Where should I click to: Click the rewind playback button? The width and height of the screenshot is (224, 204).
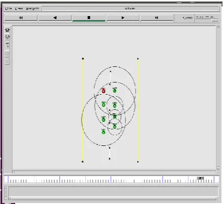click(21, 18)
